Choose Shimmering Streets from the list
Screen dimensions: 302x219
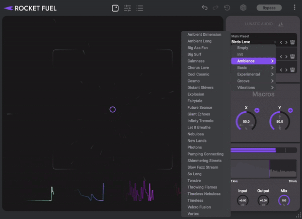click(204, 161)
